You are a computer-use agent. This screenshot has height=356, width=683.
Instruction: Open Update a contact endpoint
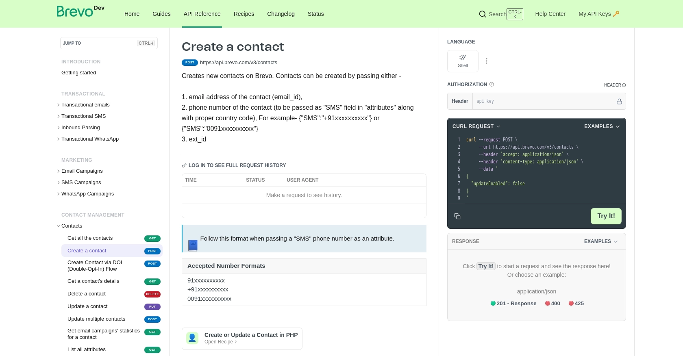87,306
